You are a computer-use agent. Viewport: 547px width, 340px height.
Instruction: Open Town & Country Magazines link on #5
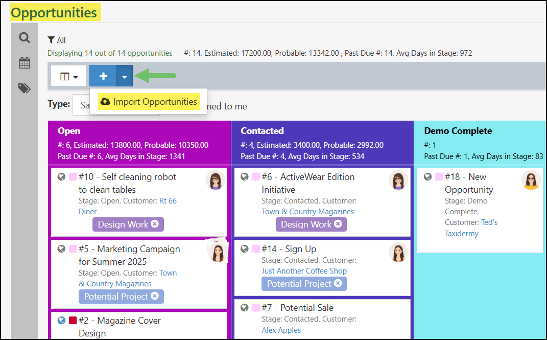click(128, 278)
